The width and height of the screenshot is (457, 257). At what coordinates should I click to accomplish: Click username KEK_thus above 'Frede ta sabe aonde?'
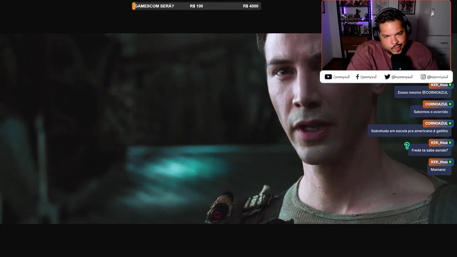(x=439, y=143)
